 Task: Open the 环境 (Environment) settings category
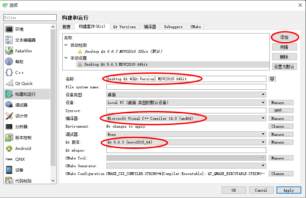pos(19,29)
